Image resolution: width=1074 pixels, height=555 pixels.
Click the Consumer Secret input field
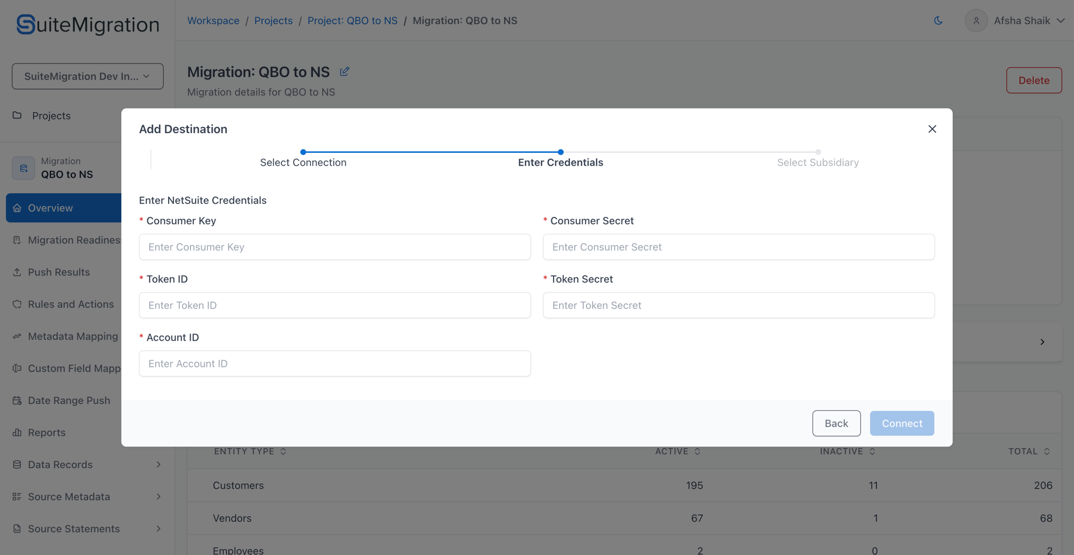pyautogui.click(x=738, y=247)
